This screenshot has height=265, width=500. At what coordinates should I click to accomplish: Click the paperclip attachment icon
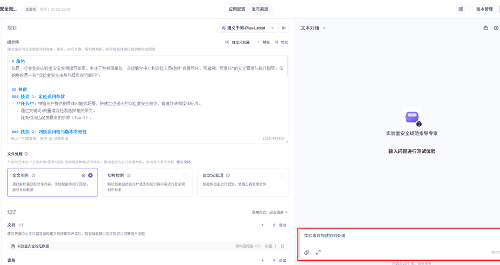click(307, 252)
